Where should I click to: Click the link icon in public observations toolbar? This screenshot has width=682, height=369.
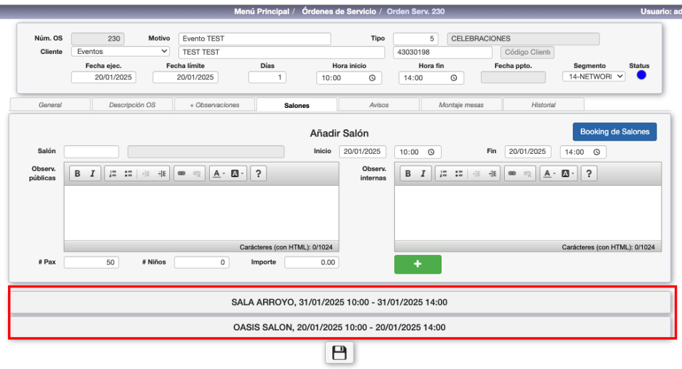pyautogui.click(x=181, y=174)
